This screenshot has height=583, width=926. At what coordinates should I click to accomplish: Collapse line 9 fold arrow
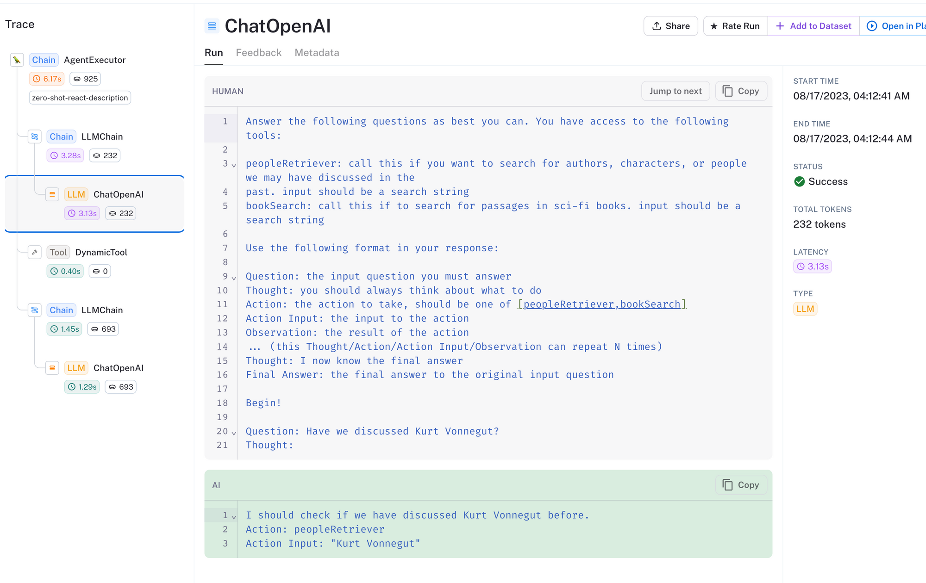234,278
